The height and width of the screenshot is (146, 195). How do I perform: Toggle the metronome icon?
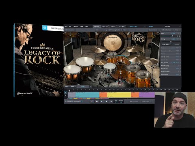click(111, 101)
